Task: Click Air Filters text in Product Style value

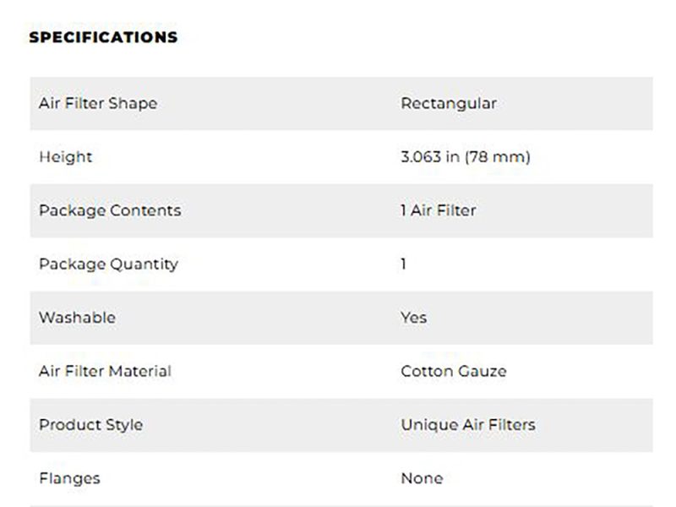Action: point(498,424)
